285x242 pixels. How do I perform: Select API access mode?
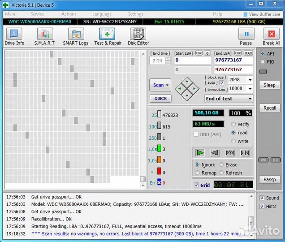(262, 53)
